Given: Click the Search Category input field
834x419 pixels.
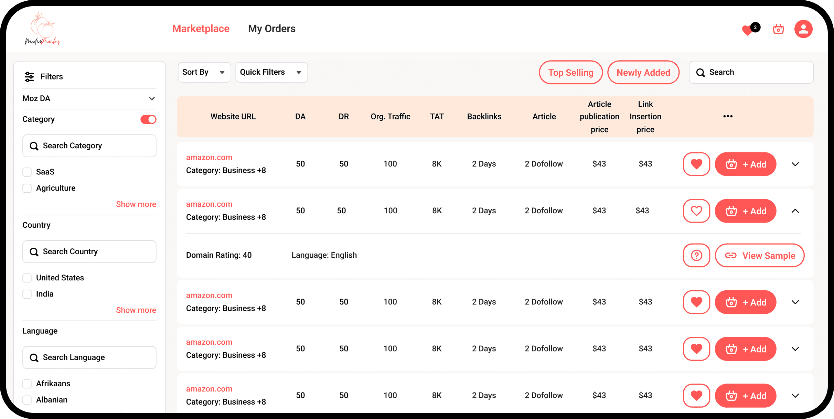Looking at the screenshot, I should [89, 146].
